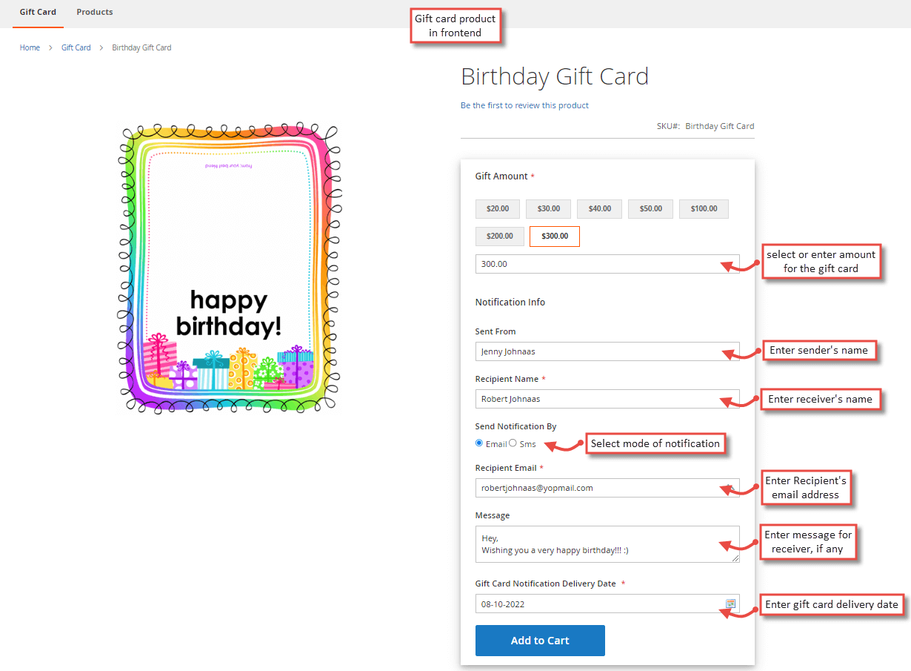View the happy birthday card image

coord(230,268)
